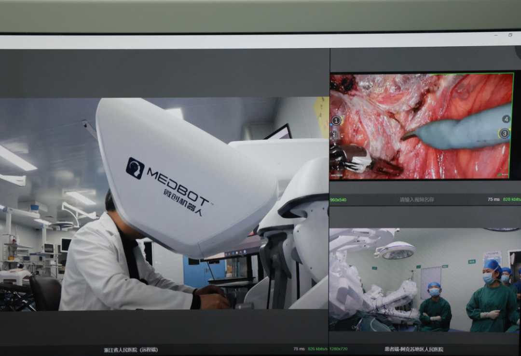This screenshot has width=521, height=356.
Task: Click instrument arm indicator 4 on endoscope view
Action: [x=506, y=119]
